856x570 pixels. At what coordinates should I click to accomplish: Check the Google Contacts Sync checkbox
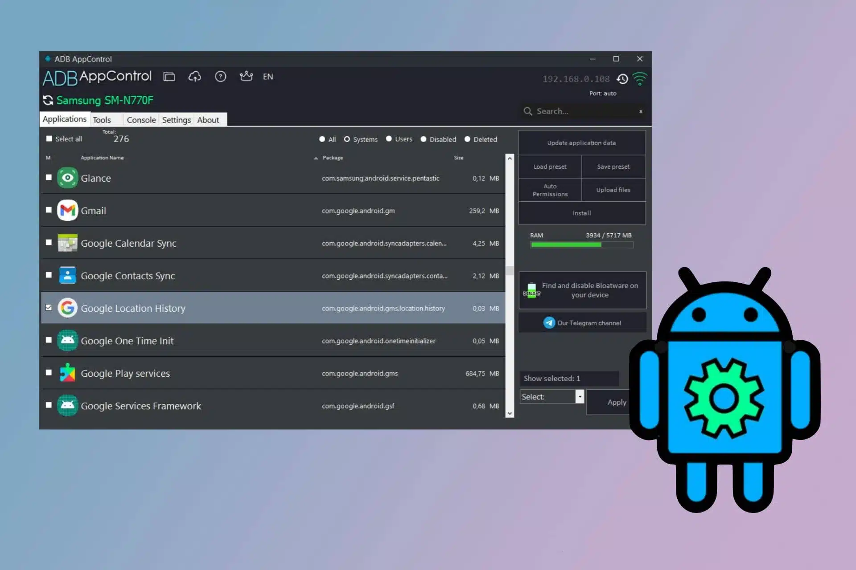click(x=49, y=275)
